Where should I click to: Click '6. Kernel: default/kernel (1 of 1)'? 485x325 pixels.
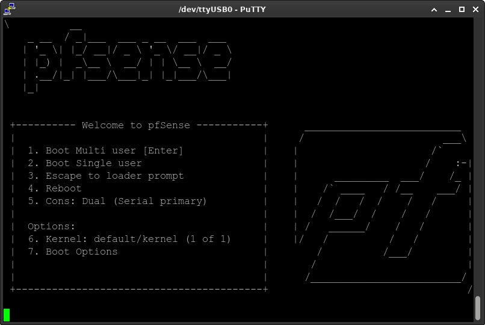129,239
